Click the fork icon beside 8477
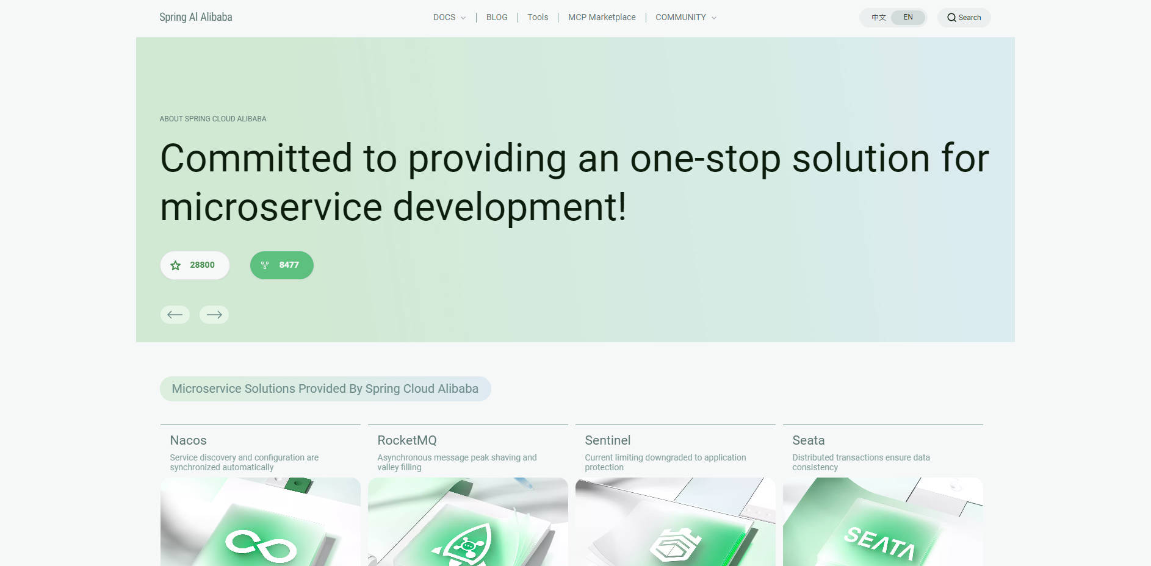Image resolution: width=1151 pixels, height=566 pixels. pos(265,265)
